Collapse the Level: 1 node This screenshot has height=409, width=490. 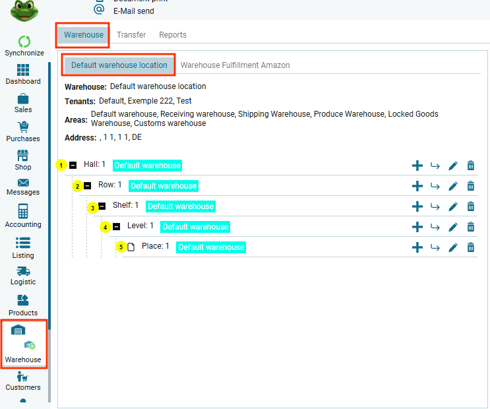click(x=117, y=227)
